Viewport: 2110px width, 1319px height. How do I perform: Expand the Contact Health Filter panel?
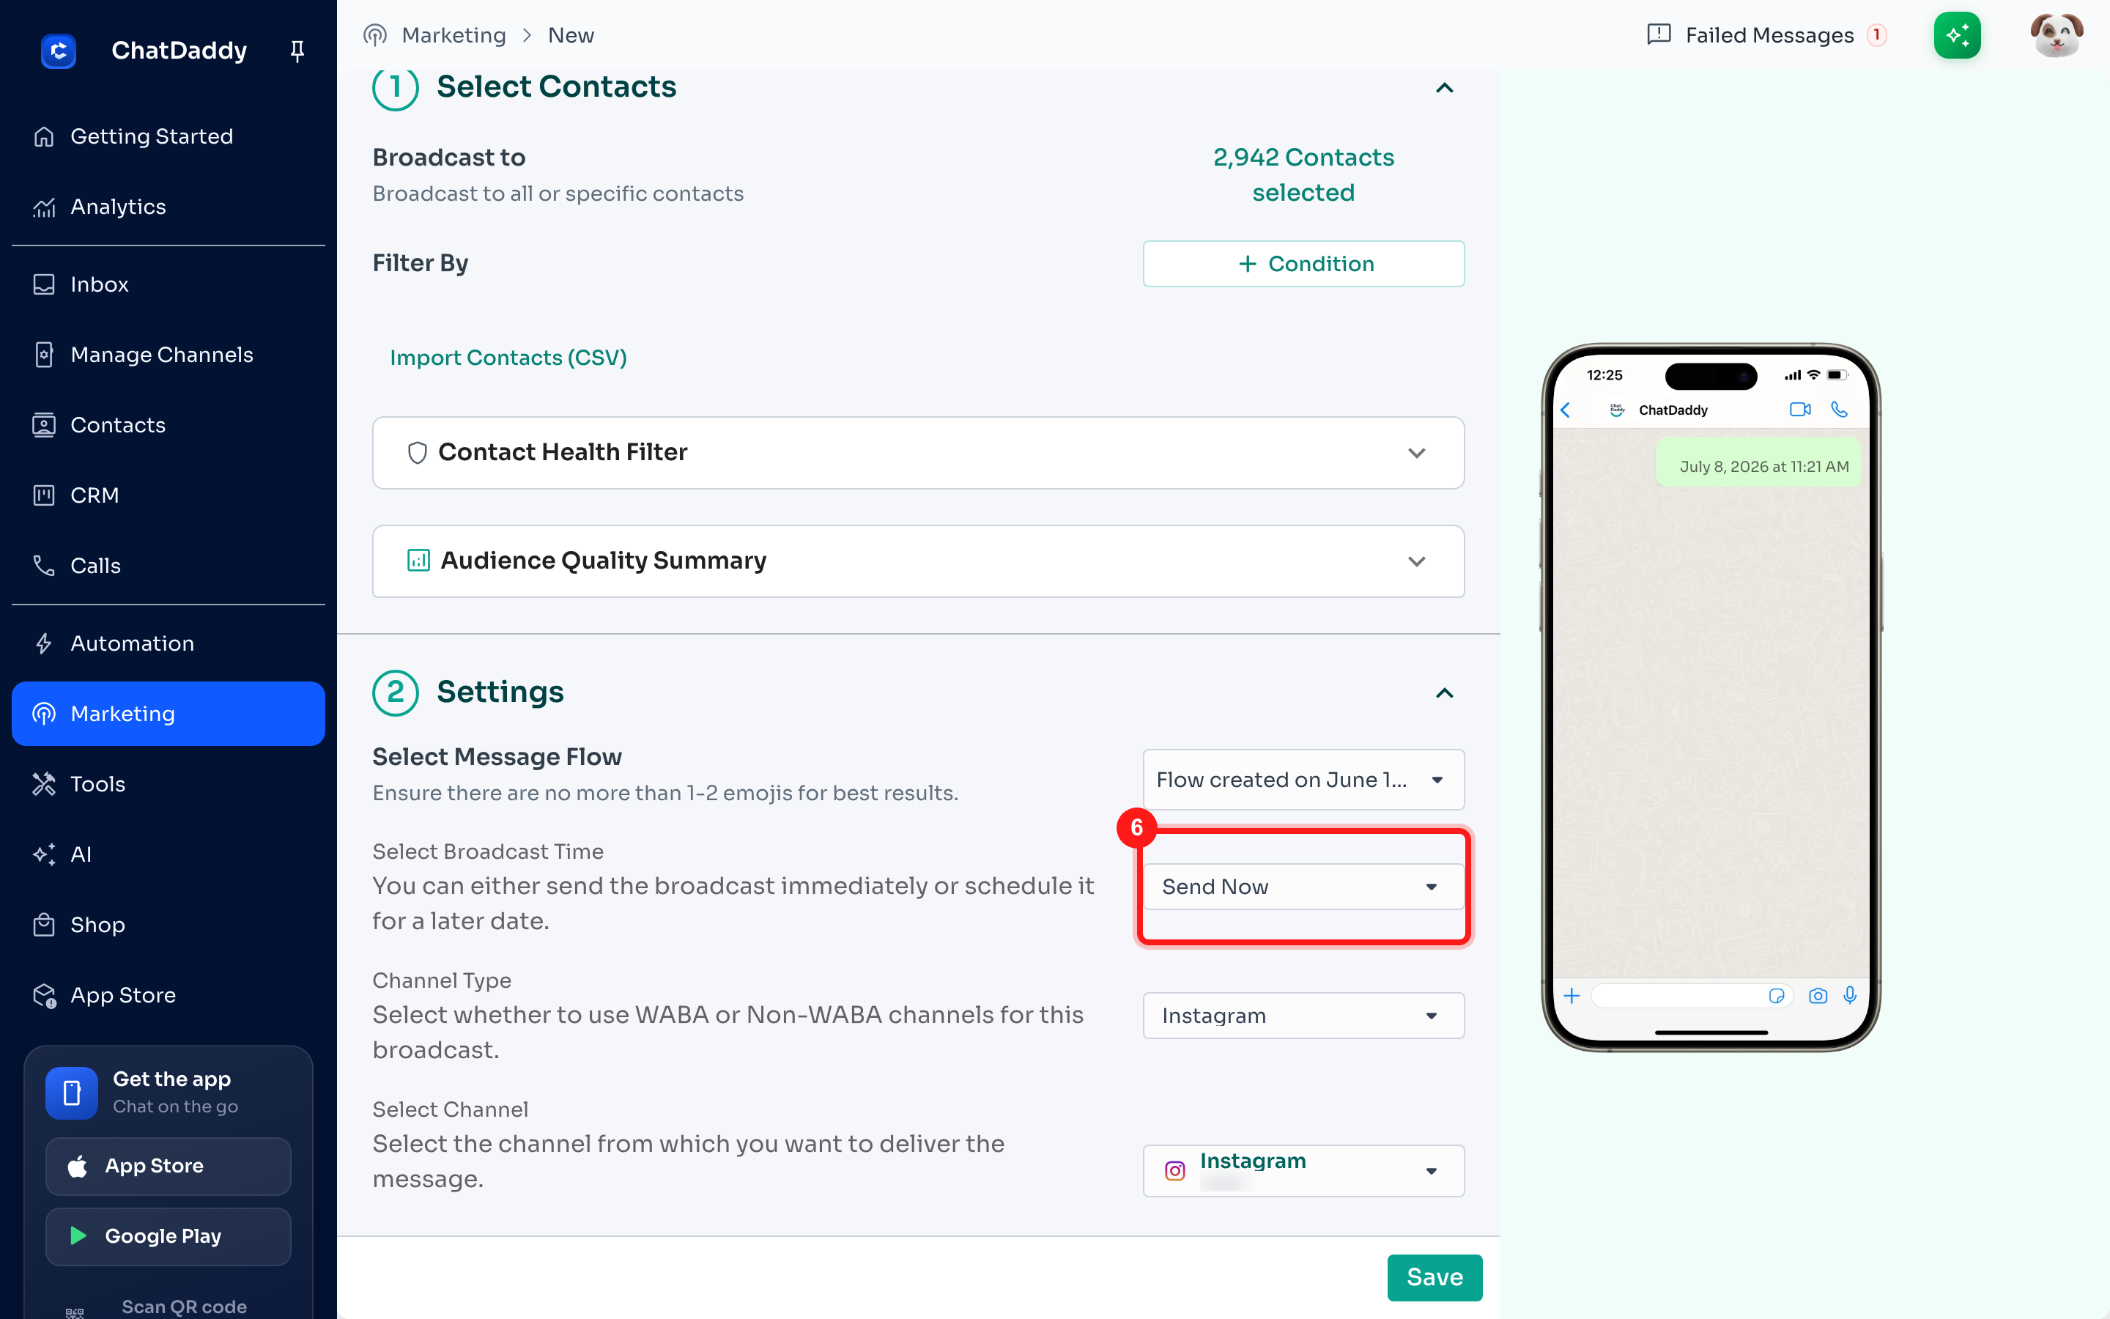(x=918, y=453)
